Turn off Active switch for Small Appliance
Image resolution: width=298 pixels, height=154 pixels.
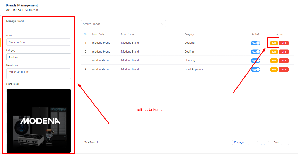pos(255,69)
